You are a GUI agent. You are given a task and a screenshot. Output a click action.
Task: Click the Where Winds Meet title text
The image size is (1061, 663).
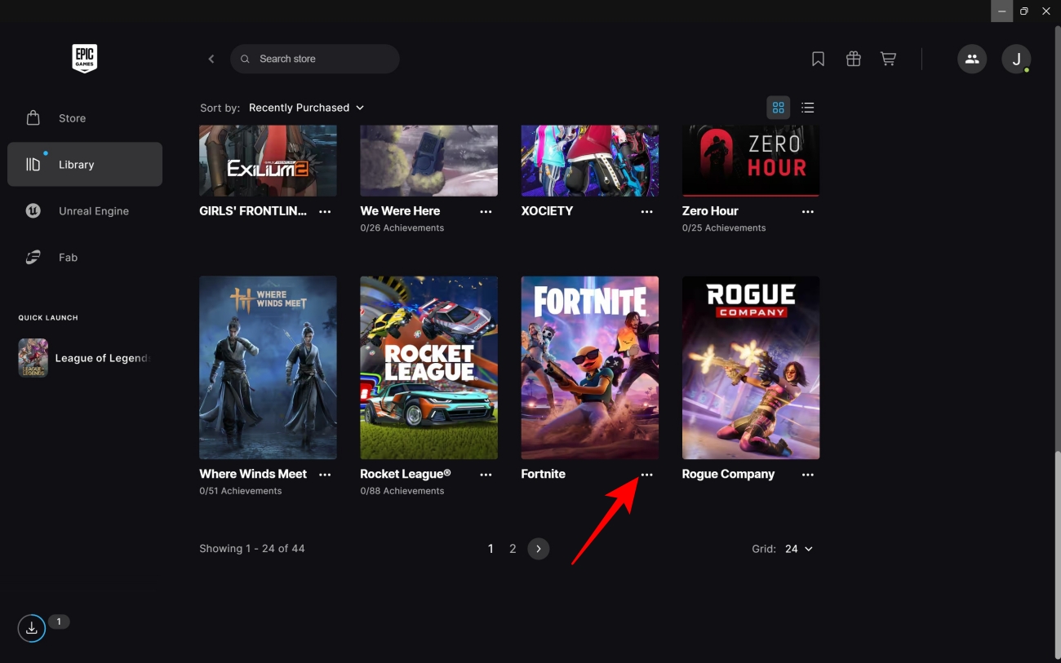click(253, 474)
